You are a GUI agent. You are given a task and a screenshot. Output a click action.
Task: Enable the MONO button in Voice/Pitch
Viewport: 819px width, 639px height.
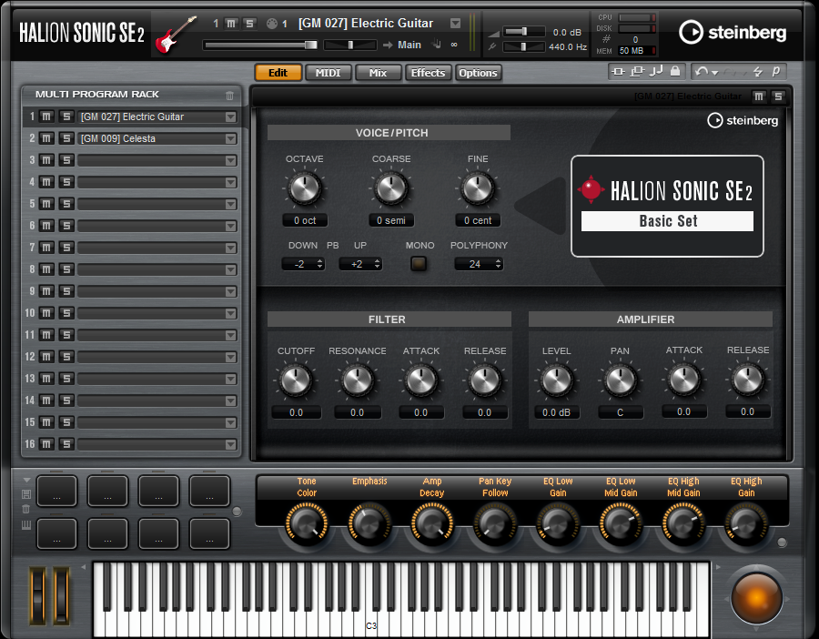tap(419, 264)
